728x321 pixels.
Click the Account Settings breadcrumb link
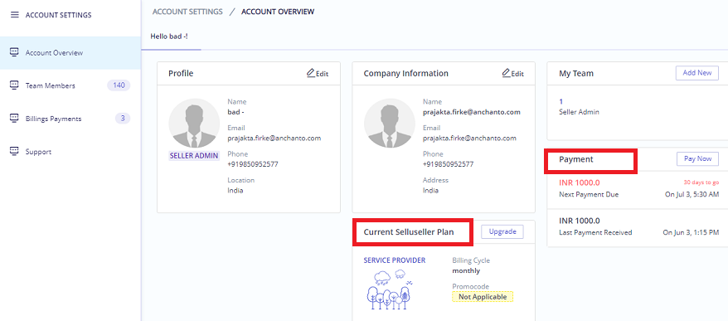point(187,12)
